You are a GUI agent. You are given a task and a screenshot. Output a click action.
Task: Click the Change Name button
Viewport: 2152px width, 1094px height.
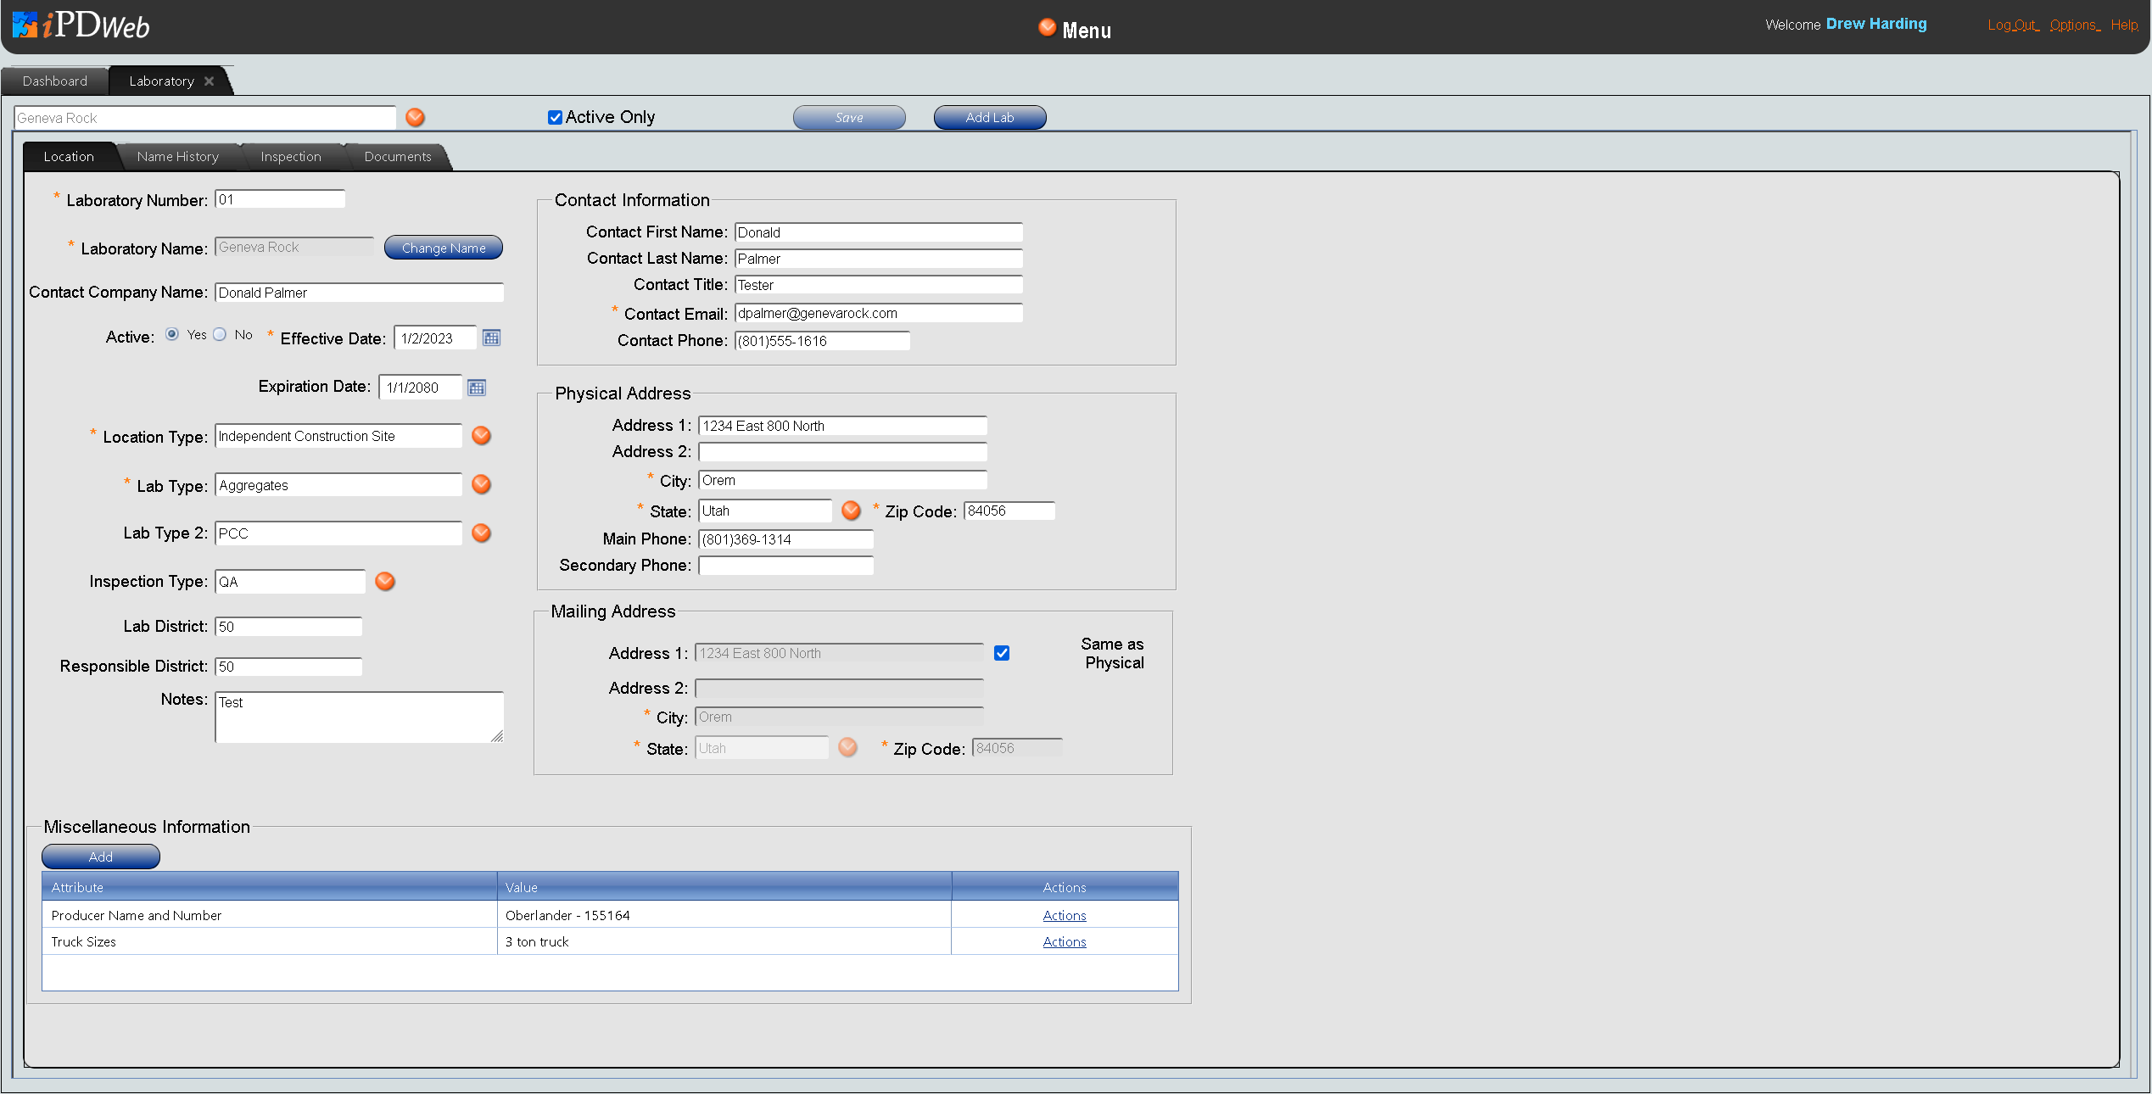(x=443, y=248)
